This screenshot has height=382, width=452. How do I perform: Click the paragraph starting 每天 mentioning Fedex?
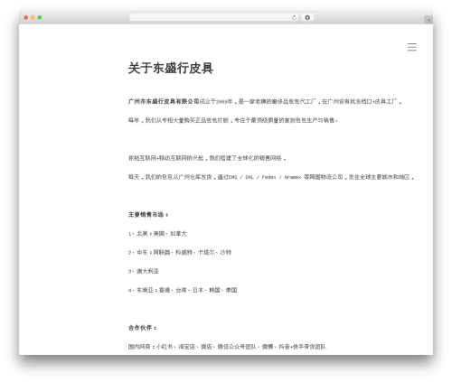[271, 177]
